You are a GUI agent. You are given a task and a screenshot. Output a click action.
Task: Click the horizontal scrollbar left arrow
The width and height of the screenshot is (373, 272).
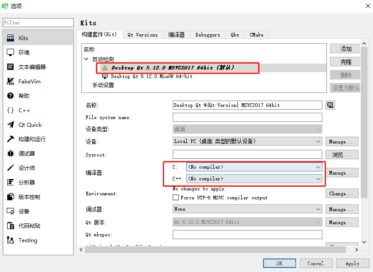81,250
